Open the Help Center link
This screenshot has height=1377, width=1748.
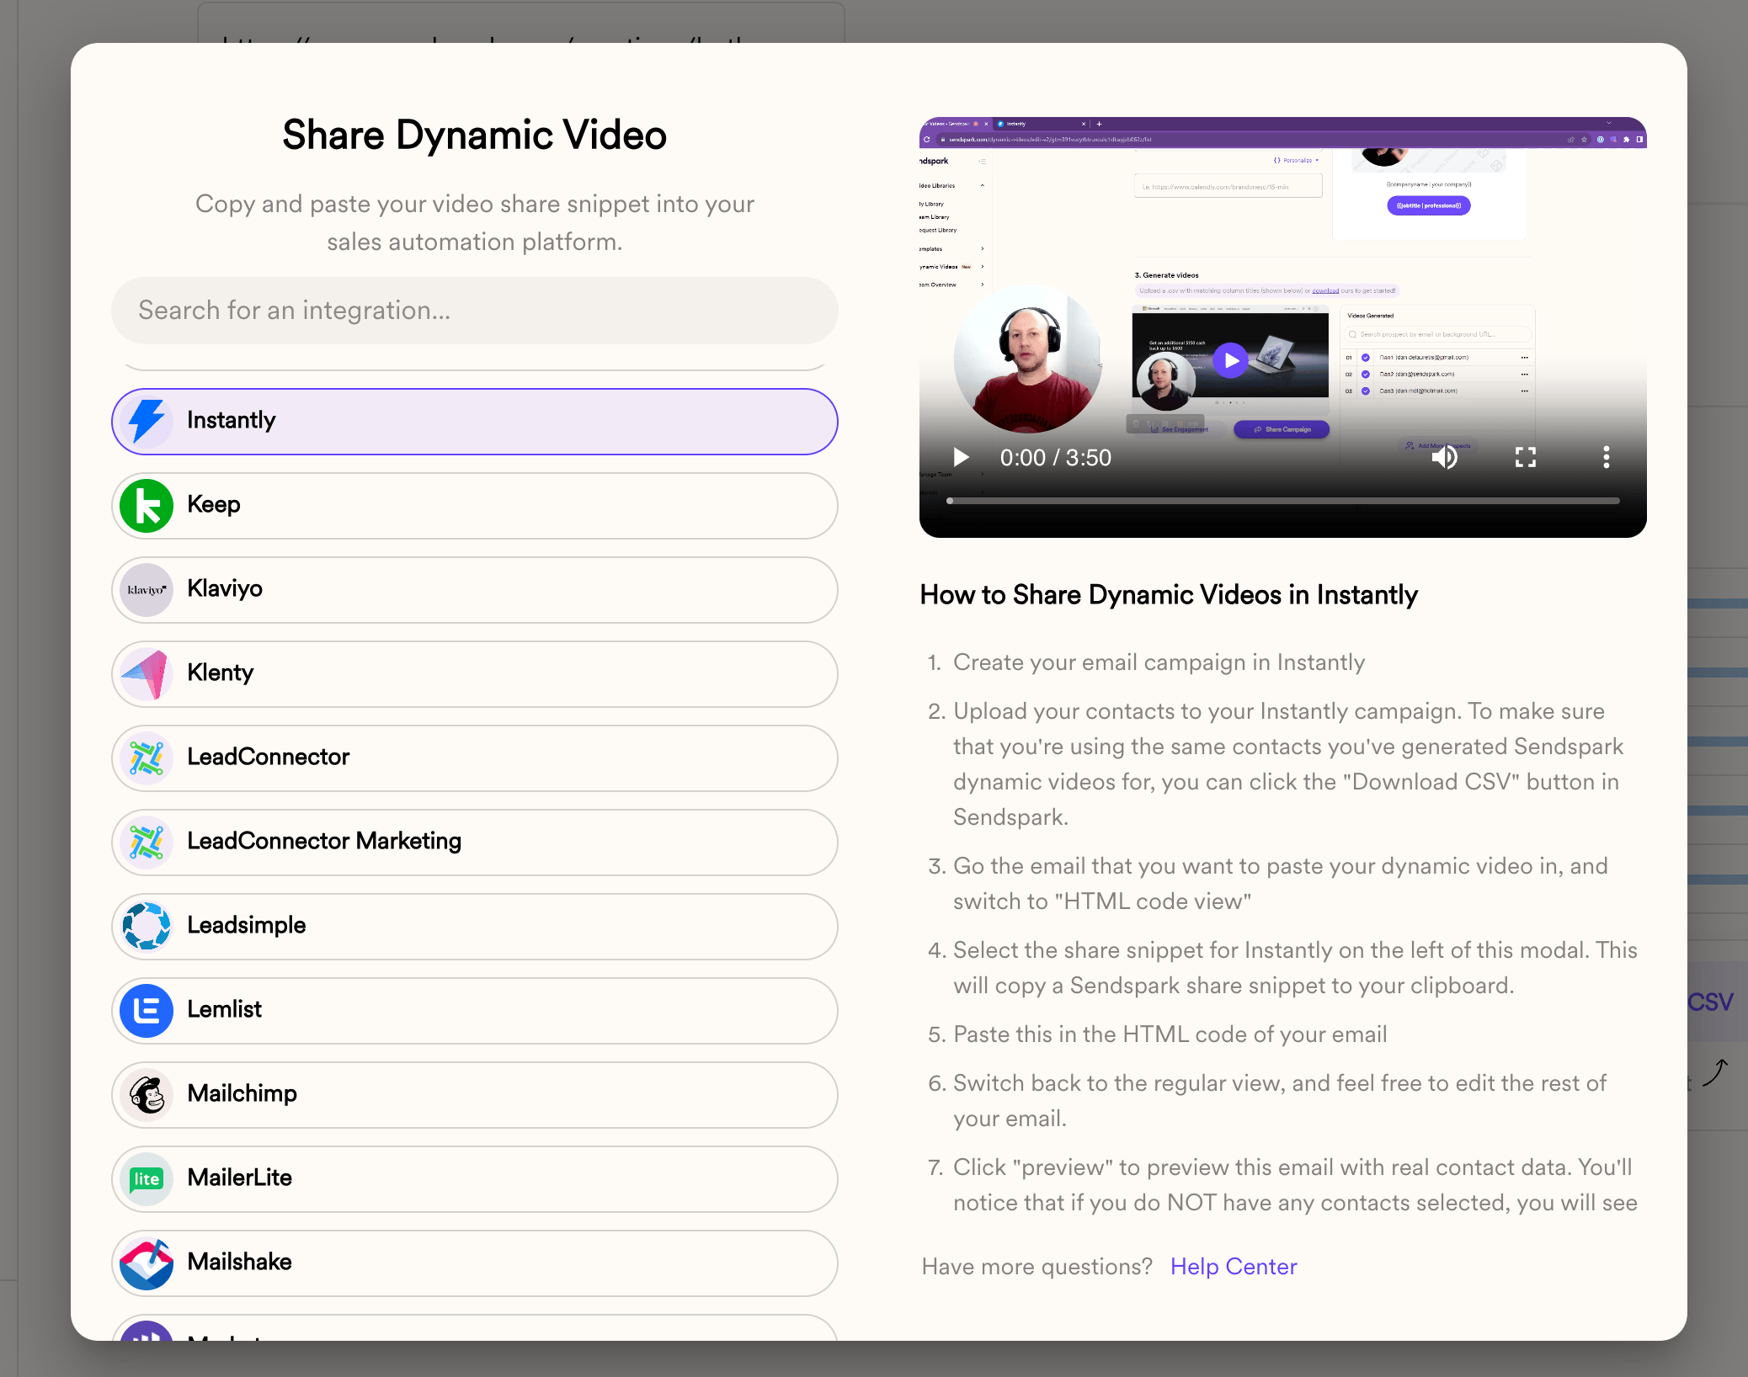pyautogui.click(x=1234, y=1267)
